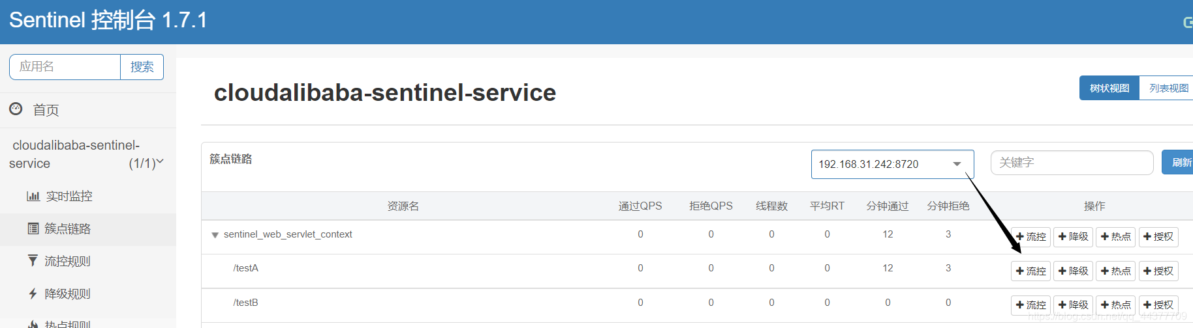Switch to 列表视图 list view

[x=1167, y=88]
